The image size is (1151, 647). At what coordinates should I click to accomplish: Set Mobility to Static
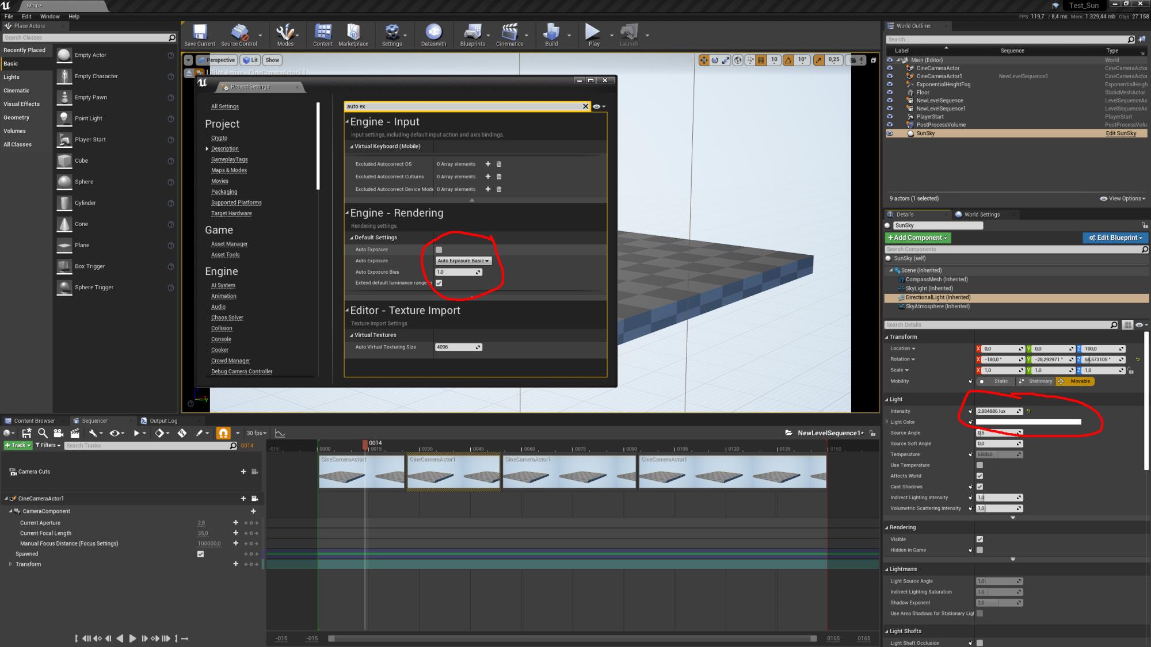[996, 381]
